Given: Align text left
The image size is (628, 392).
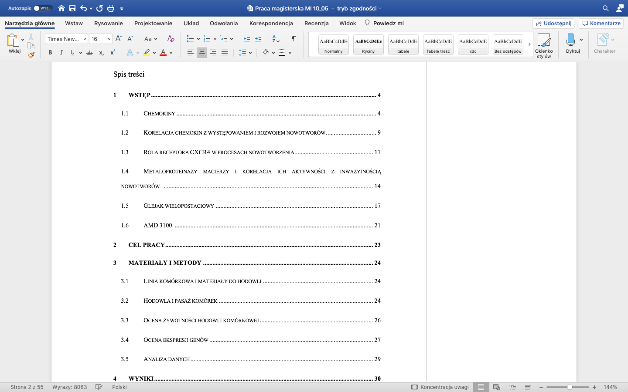Looking at the screenshot, I should (191, 53).
